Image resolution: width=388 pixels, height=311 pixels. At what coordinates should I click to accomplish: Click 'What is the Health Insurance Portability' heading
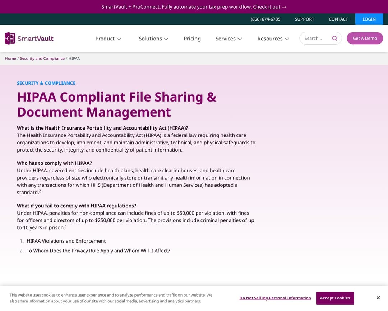coord(102,128)
